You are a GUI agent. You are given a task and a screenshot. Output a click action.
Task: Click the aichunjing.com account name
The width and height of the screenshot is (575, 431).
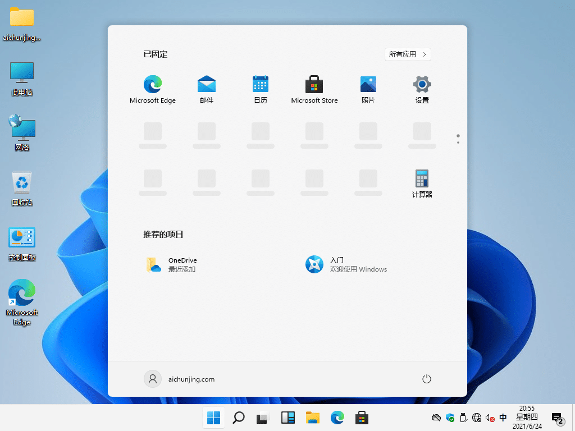(x=192, y=379)
